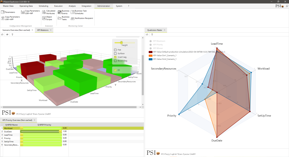Open the Operating Data menu
289x157 pixels.
(x=26, y=6)
